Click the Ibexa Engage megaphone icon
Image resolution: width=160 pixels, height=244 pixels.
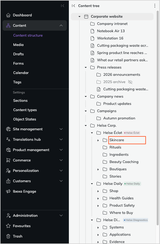(x=8, y=191)
